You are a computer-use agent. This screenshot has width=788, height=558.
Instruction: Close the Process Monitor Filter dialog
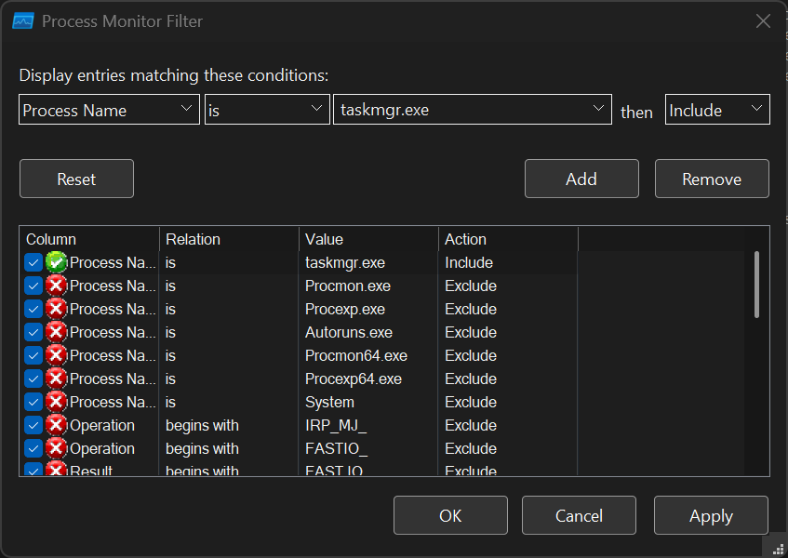point(763,21)
